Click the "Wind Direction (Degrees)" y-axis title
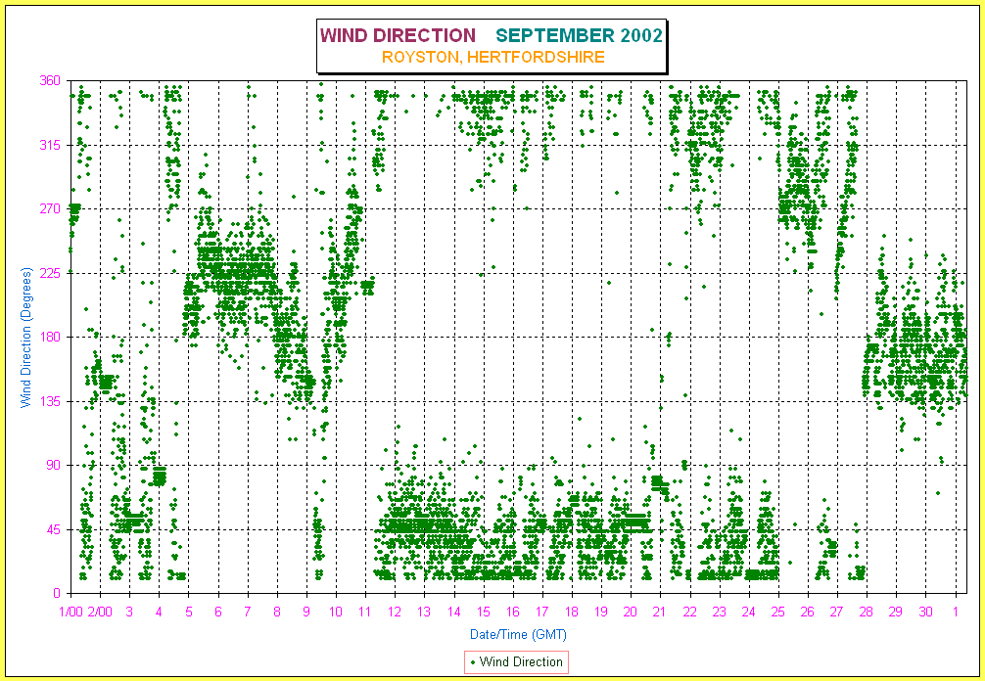 pyautogui.click(x=28, y=337)
